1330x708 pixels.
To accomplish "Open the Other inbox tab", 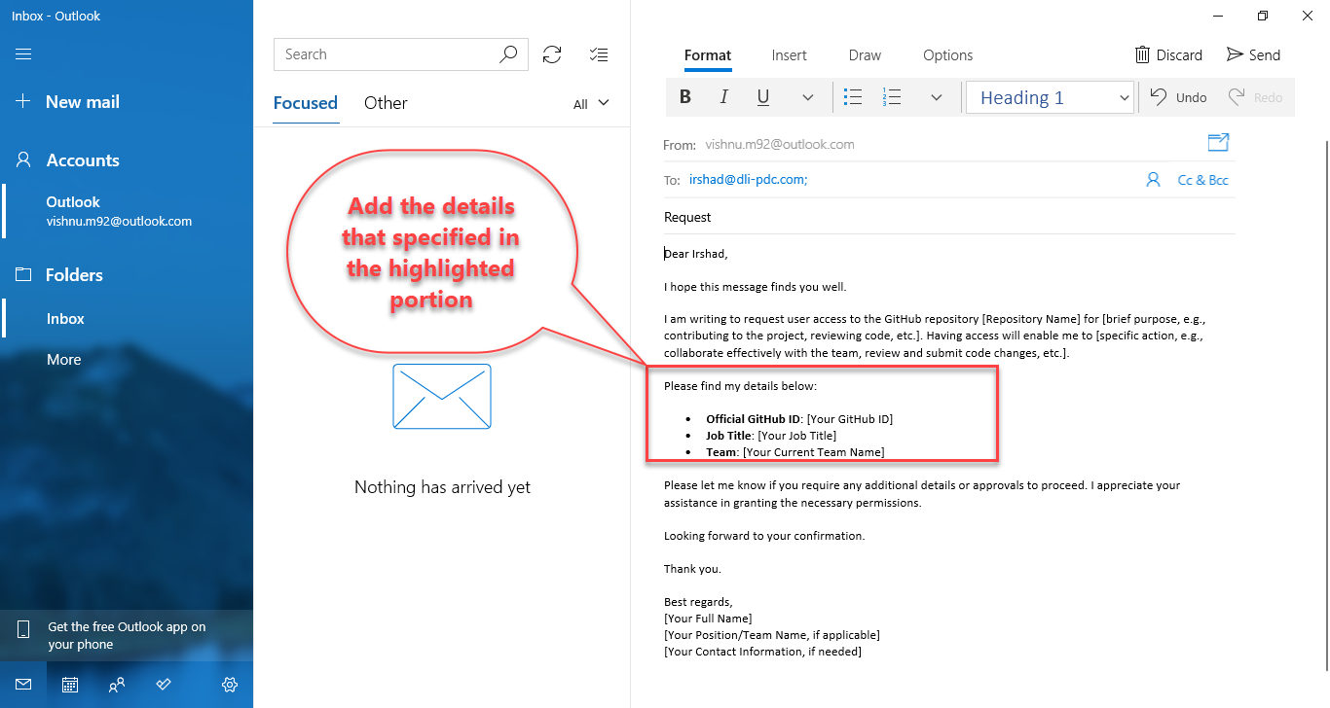I will (386, 102).
